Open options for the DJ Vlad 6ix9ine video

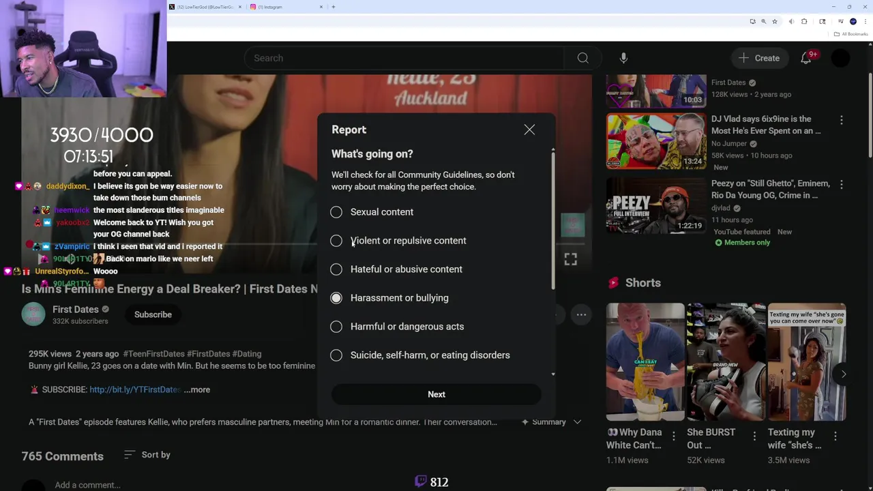pyautogui.click(x=842, y=120)
